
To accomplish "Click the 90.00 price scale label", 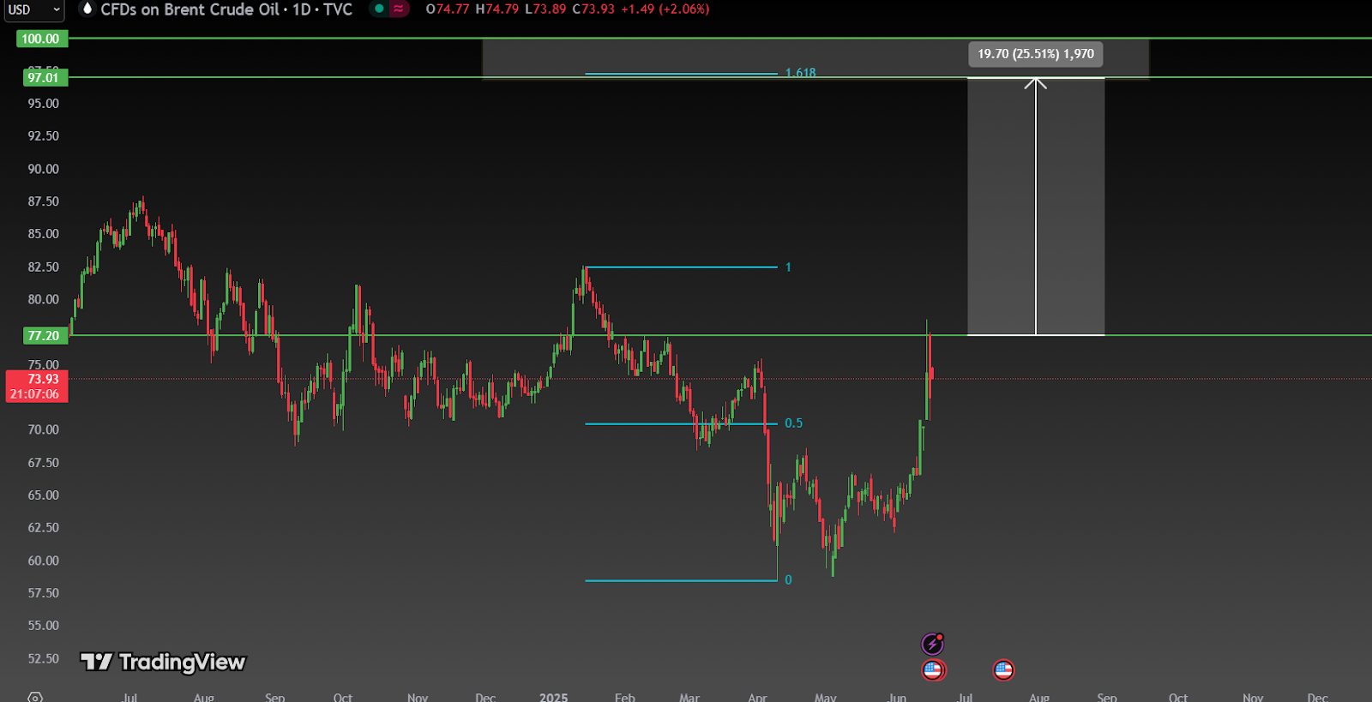I will pyautogui.click(x=44, y=169).
